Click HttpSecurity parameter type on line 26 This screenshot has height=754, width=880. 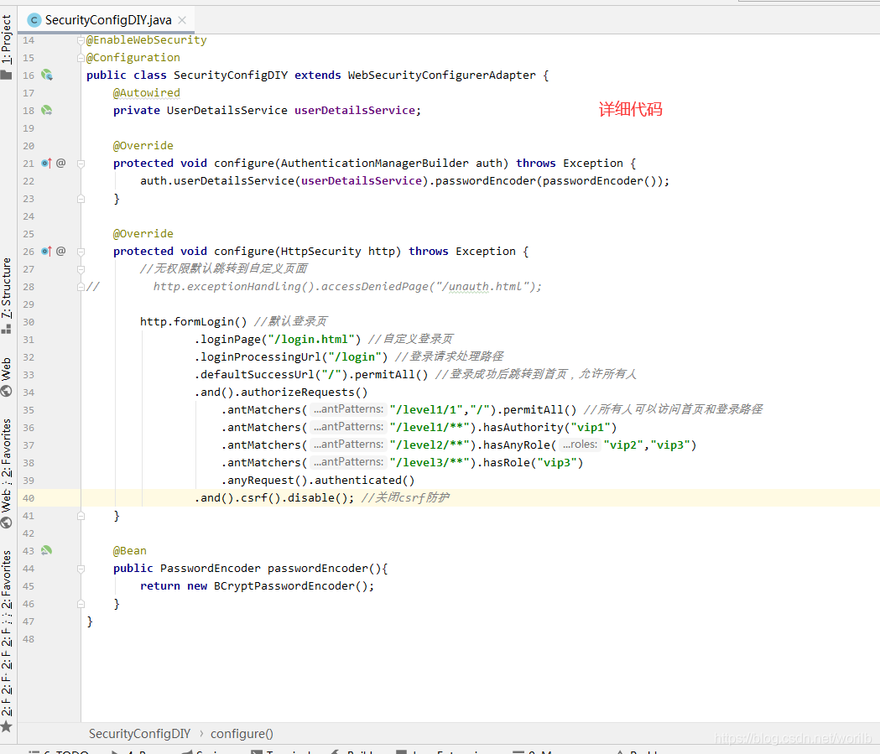coord(320,251)
